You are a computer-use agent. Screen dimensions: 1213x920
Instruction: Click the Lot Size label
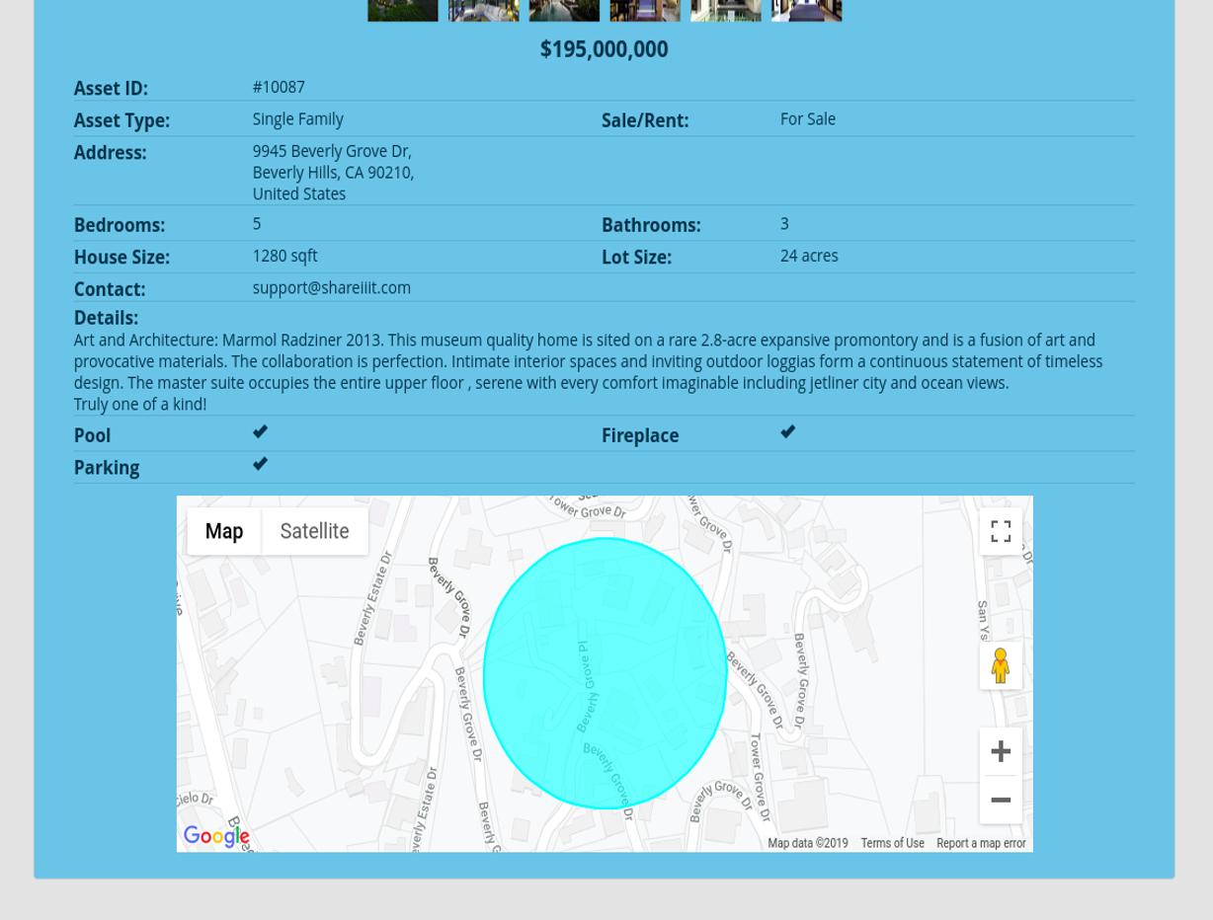click(636, 257)
